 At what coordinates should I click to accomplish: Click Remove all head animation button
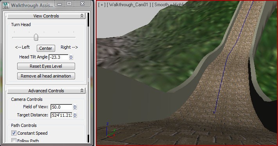click(46, 76)
